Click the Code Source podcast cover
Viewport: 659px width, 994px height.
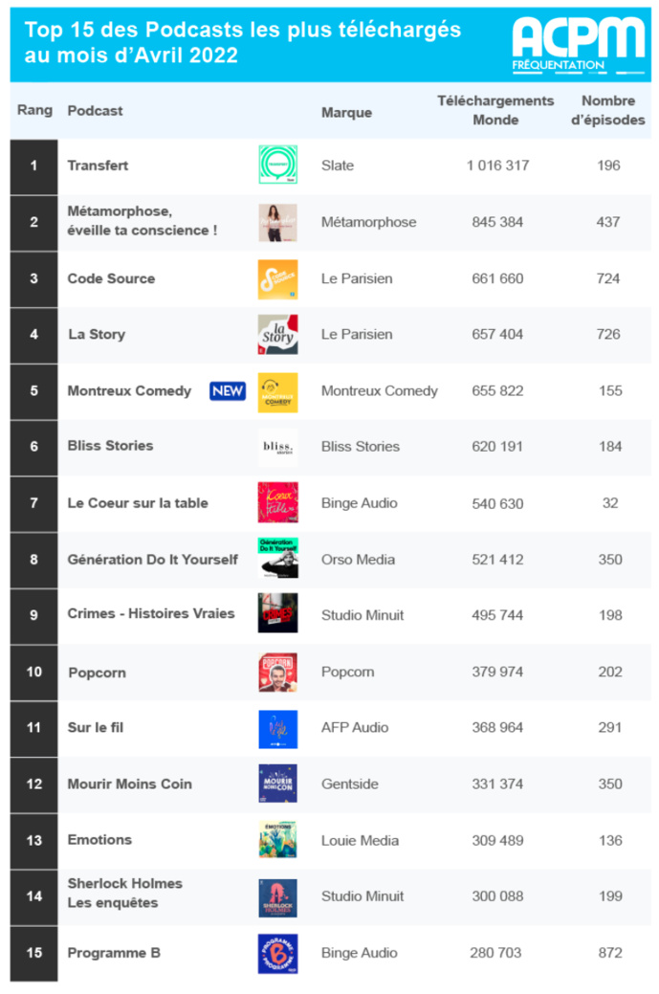click(277, 278)
